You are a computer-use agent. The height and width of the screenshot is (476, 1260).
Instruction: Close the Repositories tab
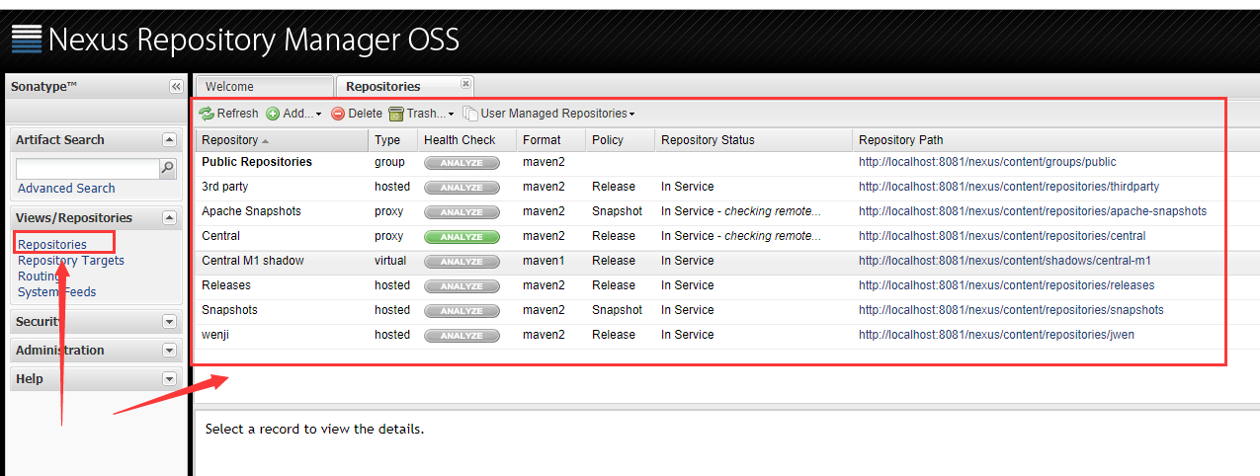pyautogui.click(x=466, y=83)
